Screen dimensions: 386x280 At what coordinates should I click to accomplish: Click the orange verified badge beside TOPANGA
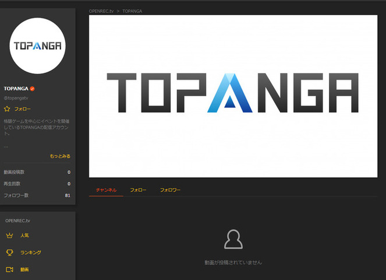point(32,89)
